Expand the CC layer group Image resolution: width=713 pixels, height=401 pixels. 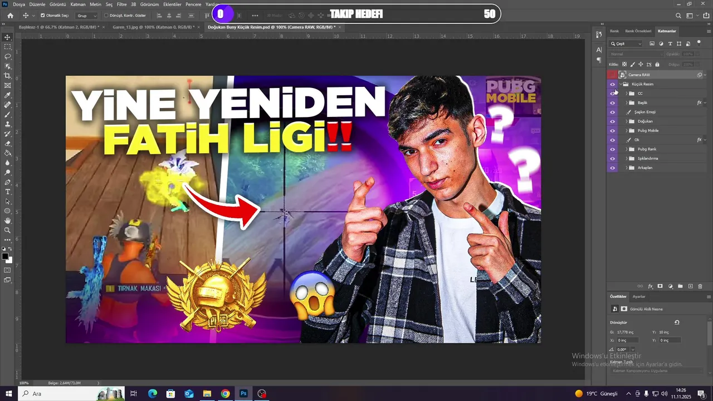(627, 94)
